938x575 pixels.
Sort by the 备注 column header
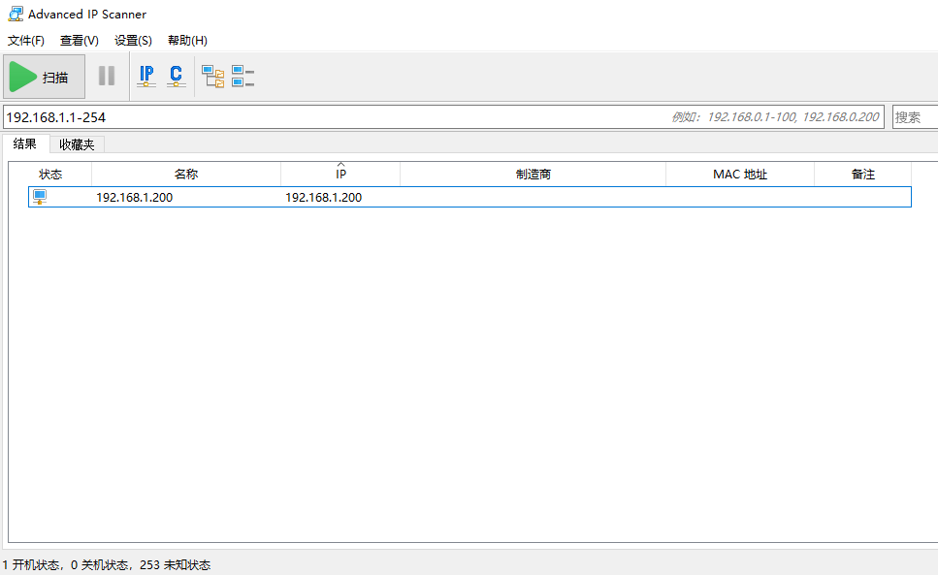point(862,174)
